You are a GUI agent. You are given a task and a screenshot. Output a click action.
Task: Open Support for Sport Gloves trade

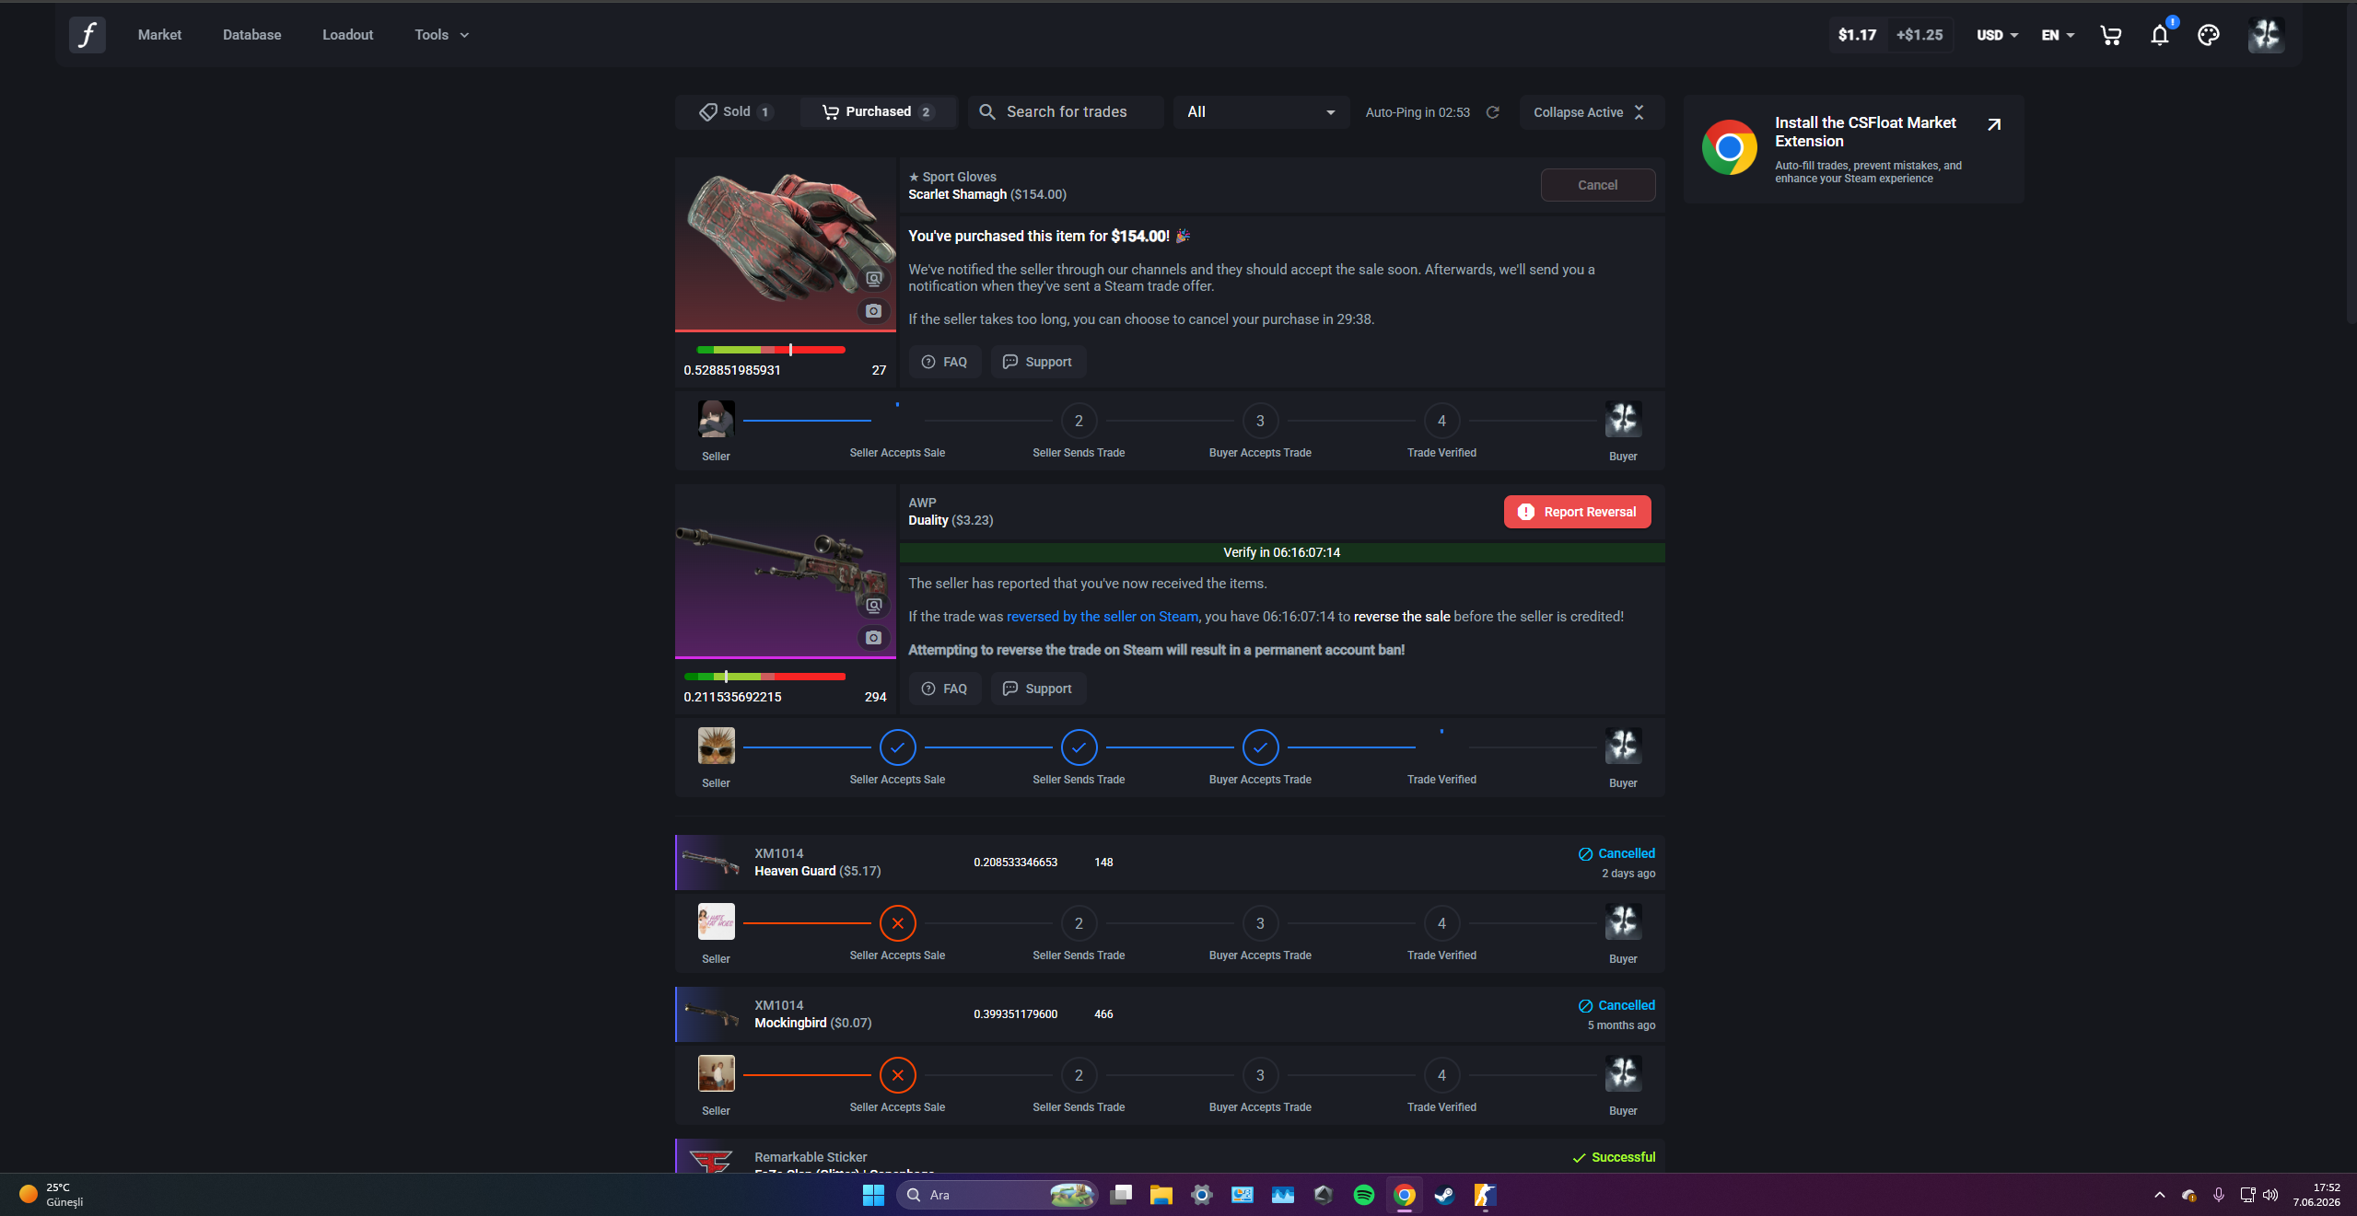(1038, 362)
